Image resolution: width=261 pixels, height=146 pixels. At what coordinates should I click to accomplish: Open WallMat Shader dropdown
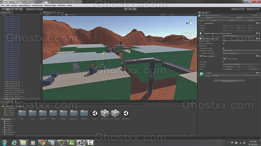pos(236,76)
